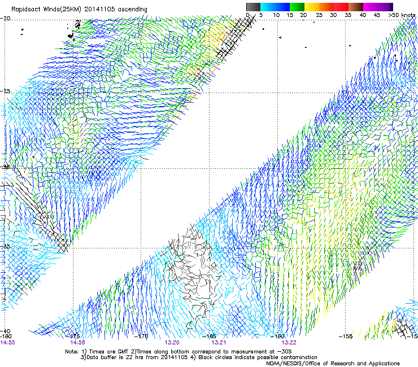418x367 pixels.
Task: Click the green 15-20 knots color swatch
Action: click(x=297, y=7)
